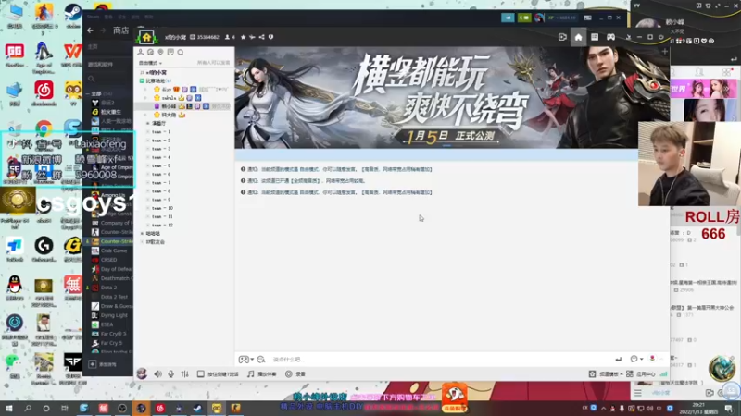
Task: Open the channel template dropdown at bottom right
Action: [606, 374]
